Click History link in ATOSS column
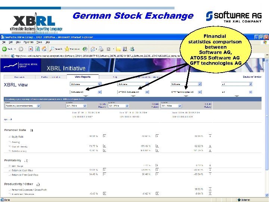Screen dimensions: 269x202 pos(155,107)
